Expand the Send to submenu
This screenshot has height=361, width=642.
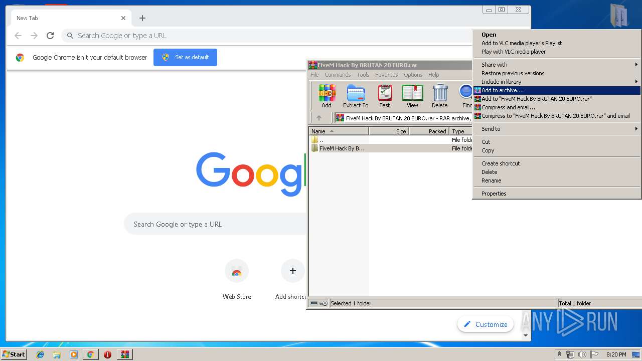click(557, 129)
